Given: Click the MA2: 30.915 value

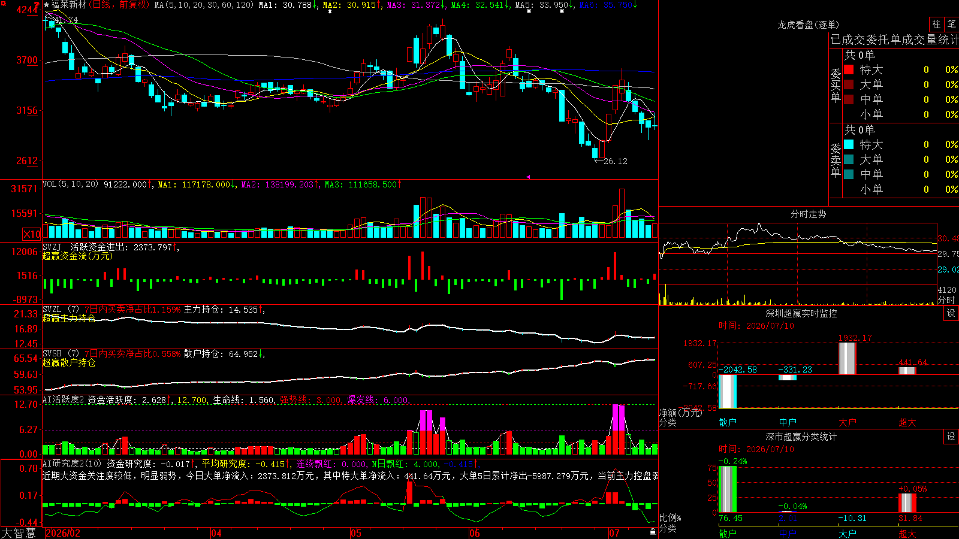Looking at the screenshot, I should tap(352, 5).
